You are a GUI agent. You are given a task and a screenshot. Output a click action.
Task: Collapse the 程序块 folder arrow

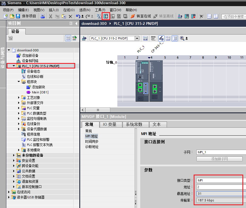(x=18, y=82)
